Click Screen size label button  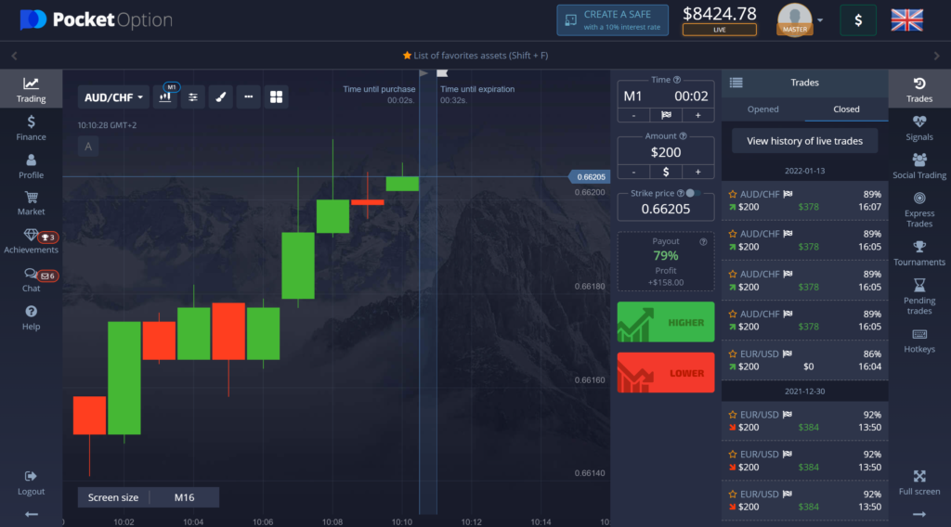click(113, 497)
